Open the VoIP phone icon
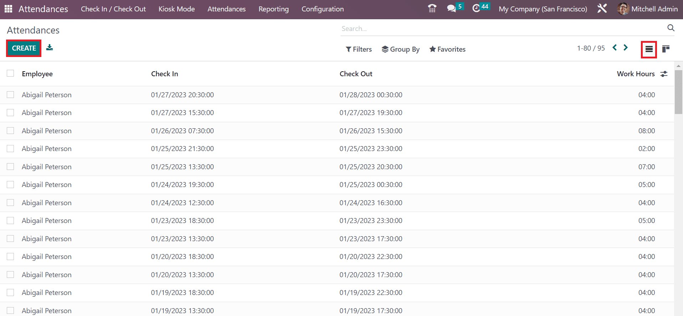The image size is (683, 316). [x=432, y=9]
